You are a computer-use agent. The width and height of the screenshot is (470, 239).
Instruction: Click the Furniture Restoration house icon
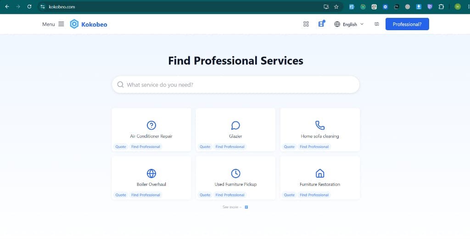click(320, 174)
